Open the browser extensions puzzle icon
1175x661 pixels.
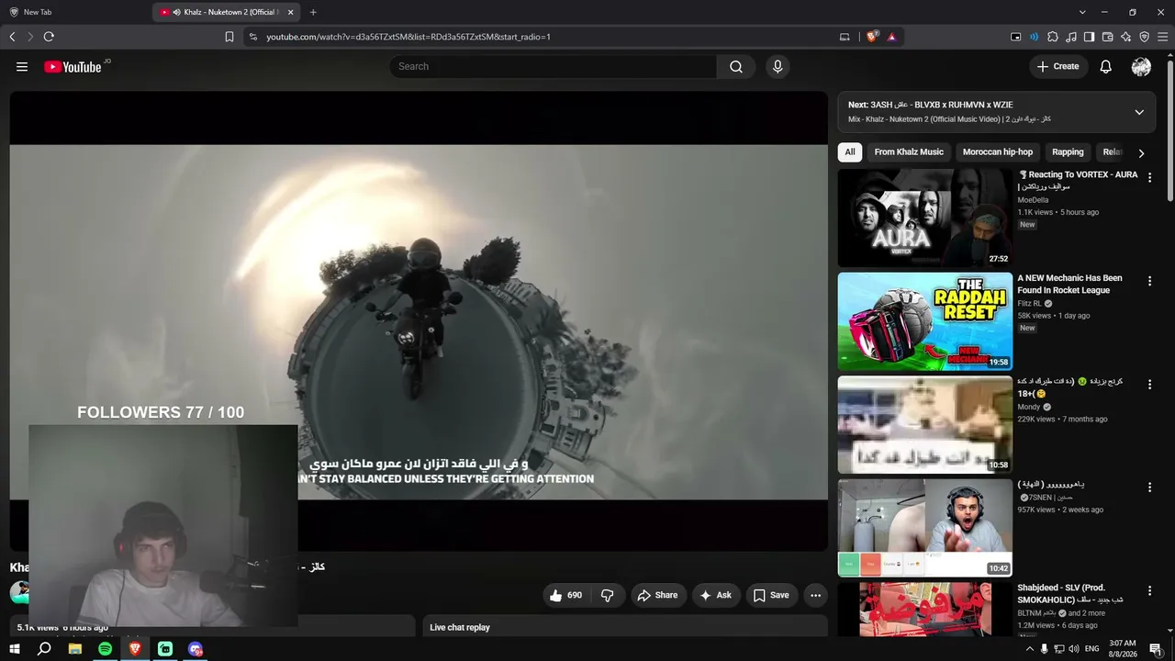pos(1053,37)
